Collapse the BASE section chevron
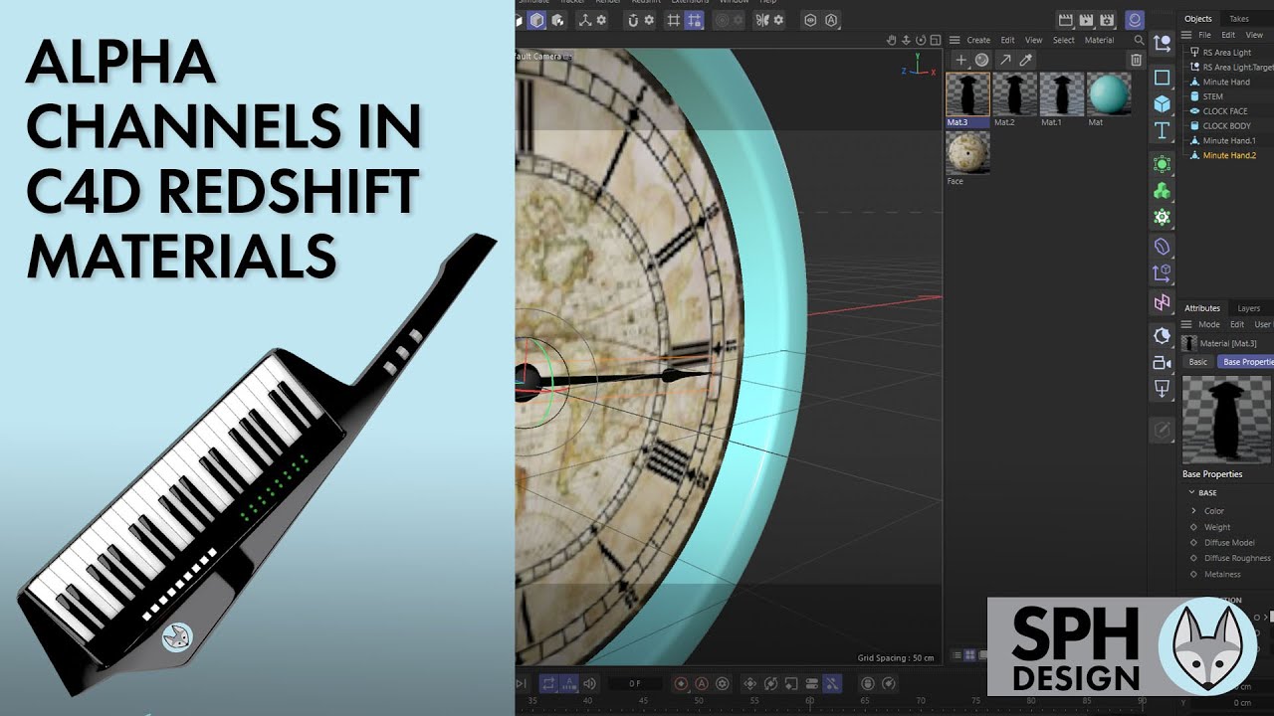Image resolution: width=1274 pixels, height=716 pixels. click(x=1191, y=493)
